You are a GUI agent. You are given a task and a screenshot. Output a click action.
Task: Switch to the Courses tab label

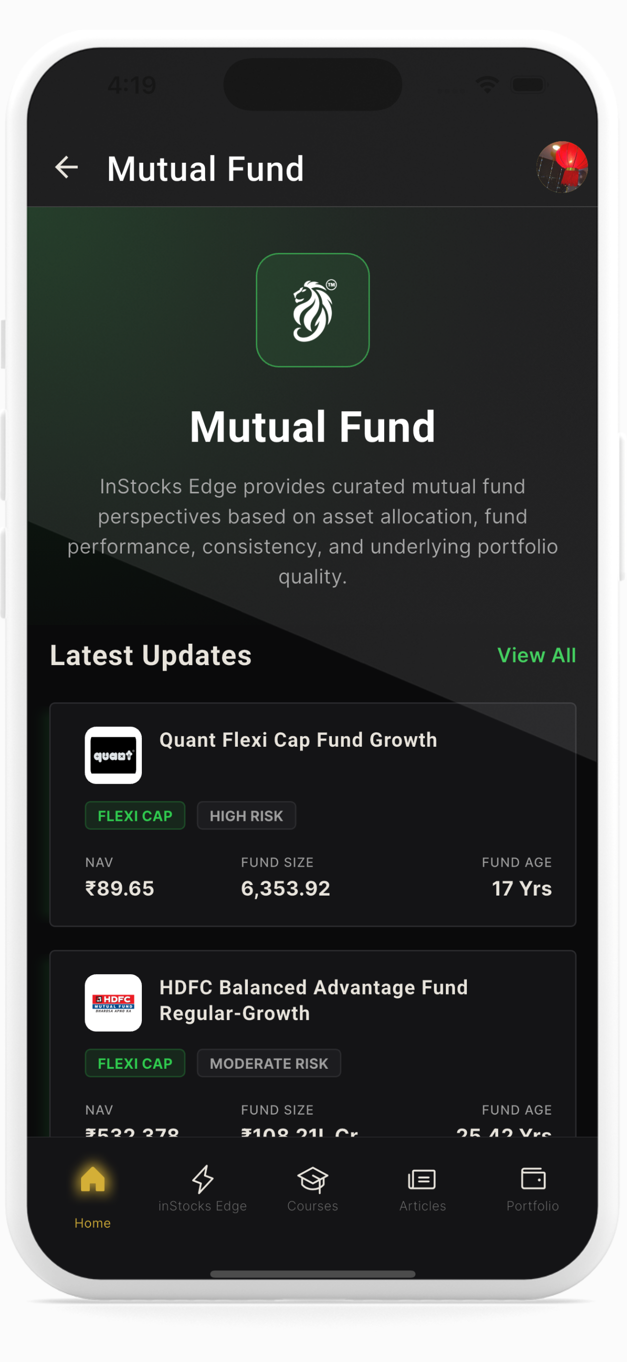pyautogui.click(x=313, y=1206)
